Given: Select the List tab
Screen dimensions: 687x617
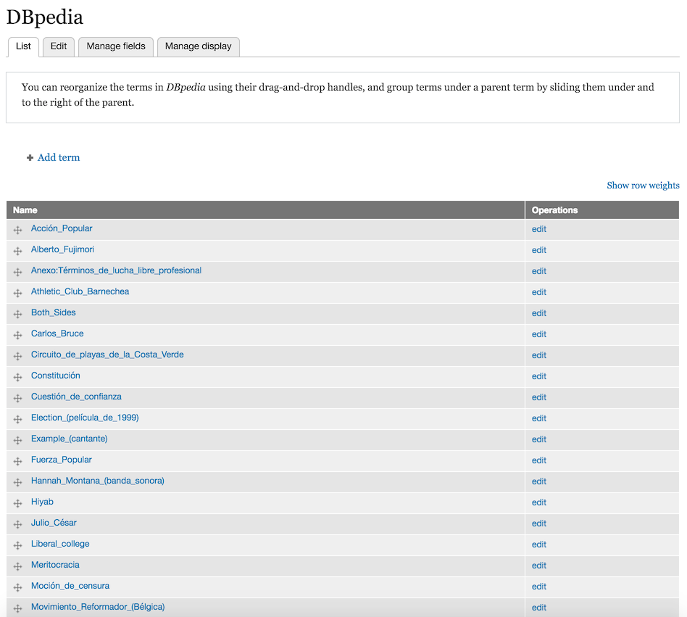Looking at the screenshot, I should pyautogui.click(x=22, y=46).
